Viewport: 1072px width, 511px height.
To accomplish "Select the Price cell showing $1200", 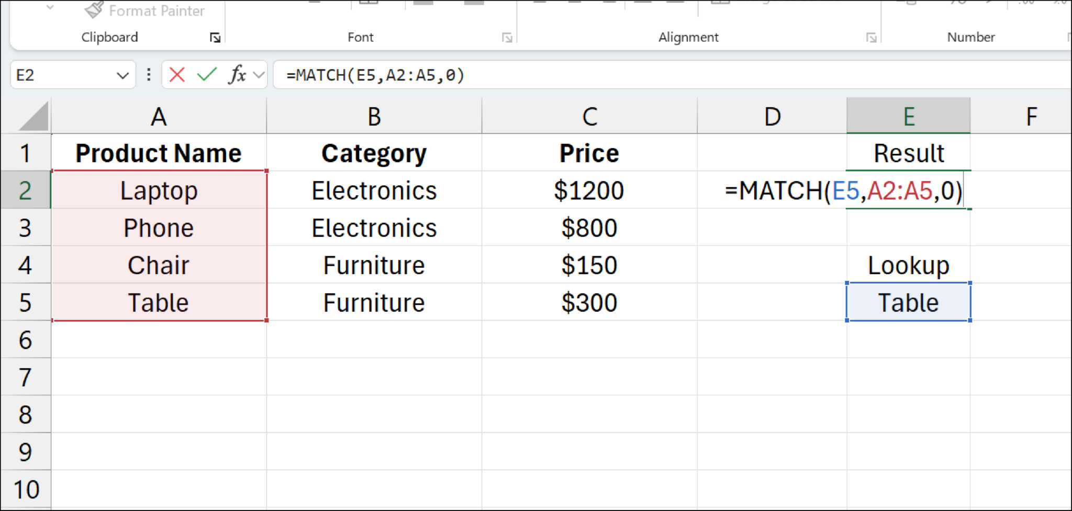I will tap(589, 190).
